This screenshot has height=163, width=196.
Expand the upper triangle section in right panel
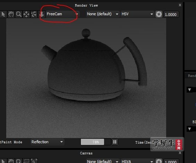click(189, 89)
